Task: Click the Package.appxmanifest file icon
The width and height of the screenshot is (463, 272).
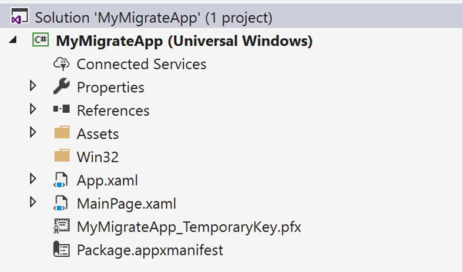Action: pos(62,250)
